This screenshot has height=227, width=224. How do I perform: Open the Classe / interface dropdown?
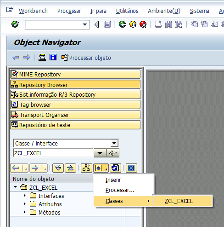(114, 143)
